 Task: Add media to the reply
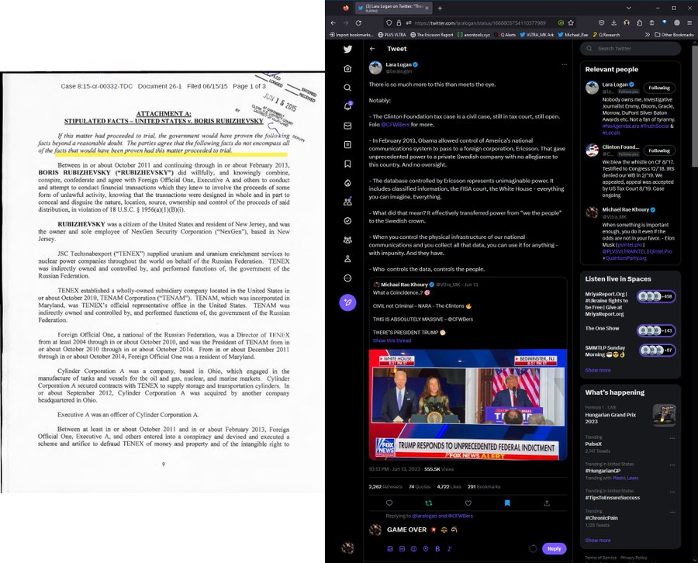pyautogui.click(x=390, y=549)
